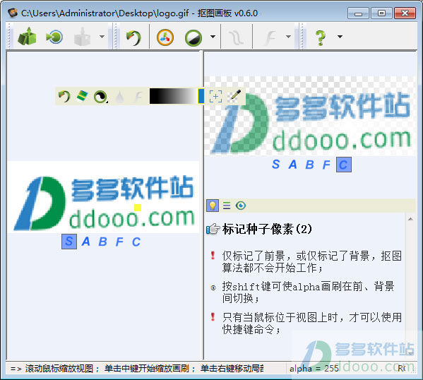Click the tip text starting 按shift键可使alpha
The image size is (423, 380).
(x=308, y=292)
